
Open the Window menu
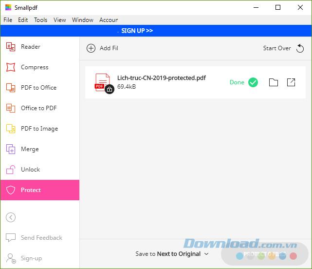coord(83,20)
